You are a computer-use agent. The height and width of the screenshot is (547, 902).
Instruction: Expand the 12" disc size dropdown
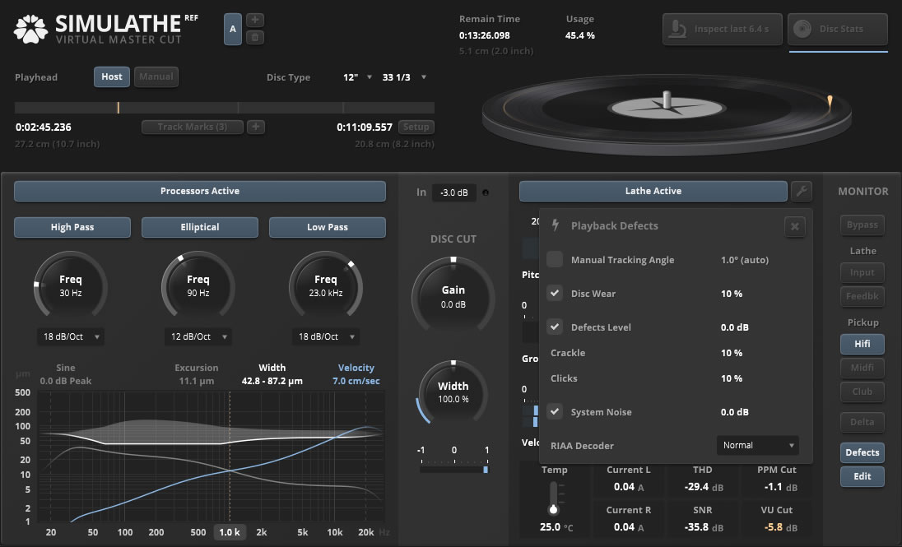357,77
